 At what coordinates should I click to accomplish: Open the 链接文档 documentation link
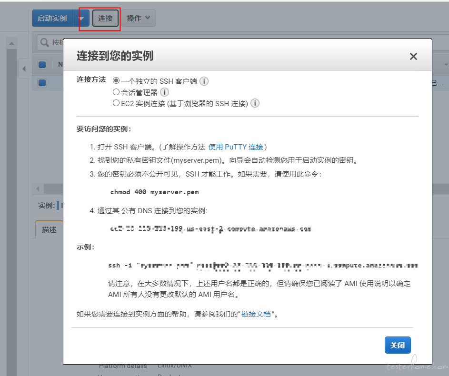pos(256,314)
